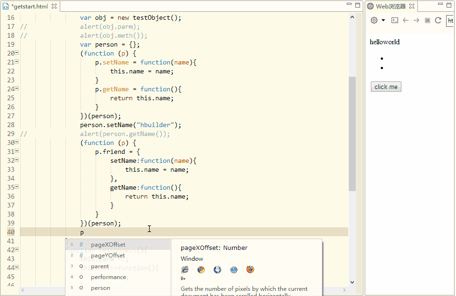Screen dimensions: 456x296
Task: Maximize the Web browser pane
Action: pyautogui.click(x=449, y=5)
